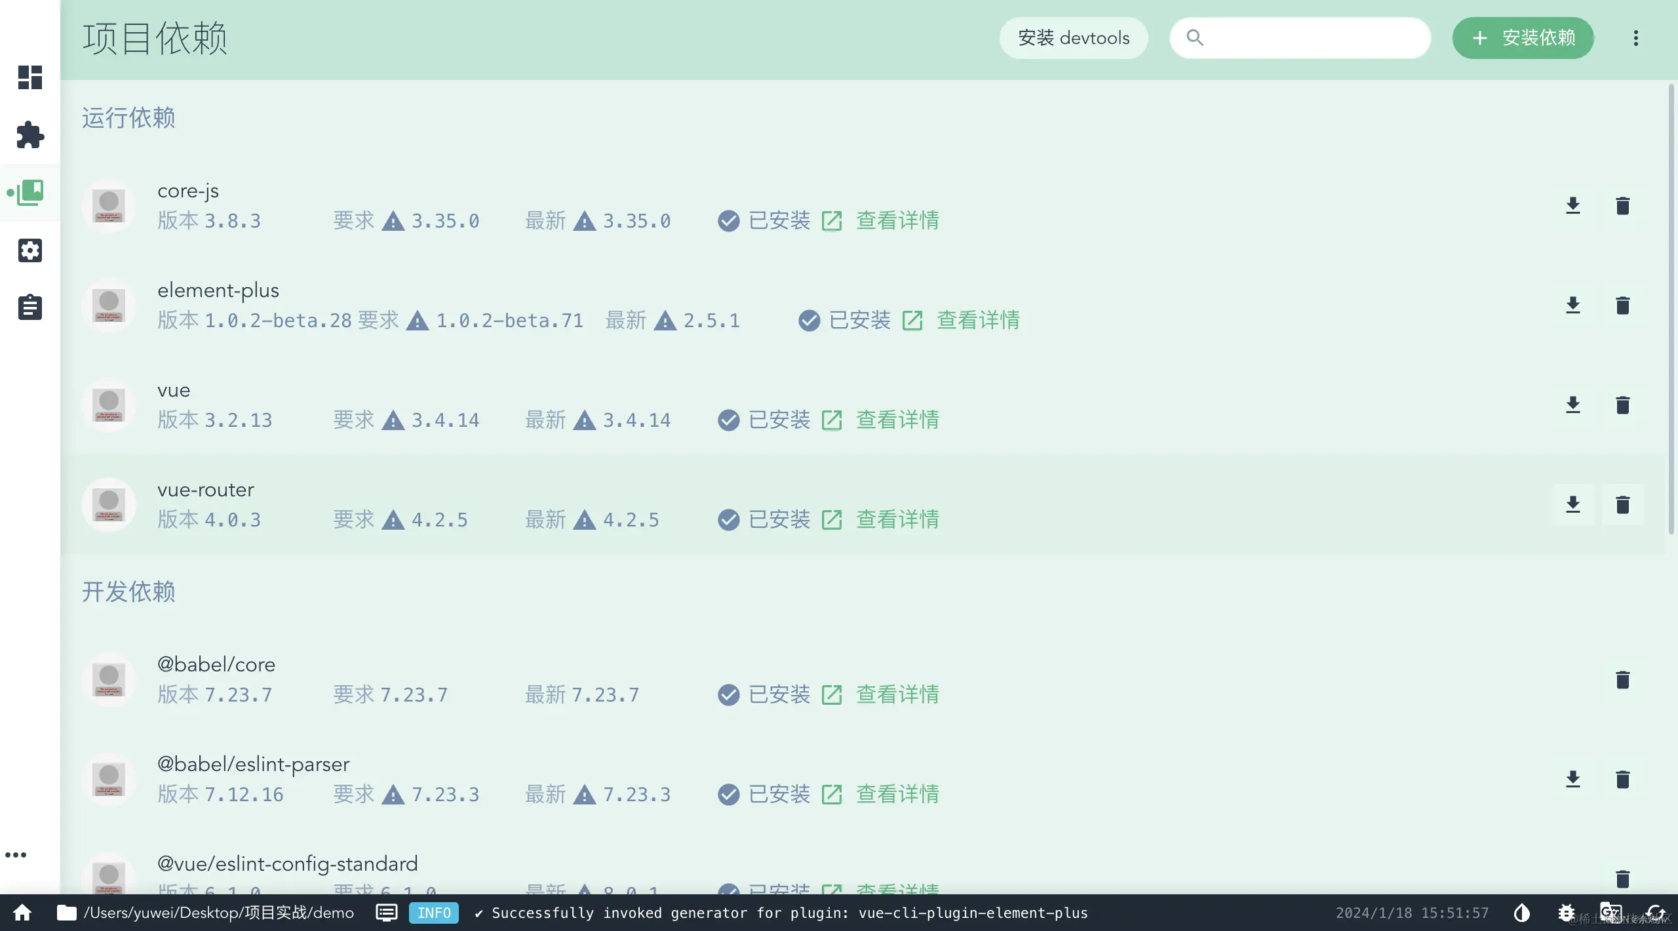Open the bug report icon in status bar
Image resolution: width=1678 pixels, height=931 pixels.
1566,913
